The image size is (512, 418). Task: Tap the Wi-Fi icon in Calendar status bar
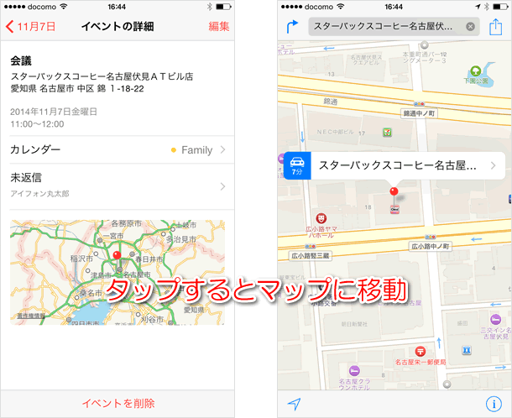64,6
